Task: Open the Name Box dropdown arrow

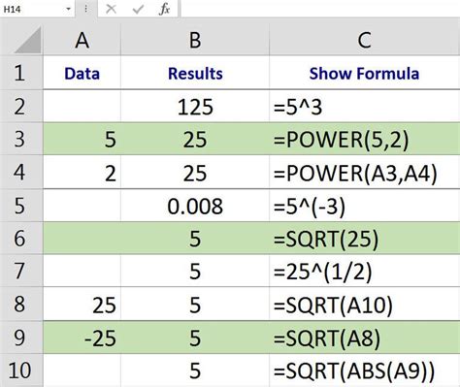Action: pyautogui.click(x=68, y=9)
